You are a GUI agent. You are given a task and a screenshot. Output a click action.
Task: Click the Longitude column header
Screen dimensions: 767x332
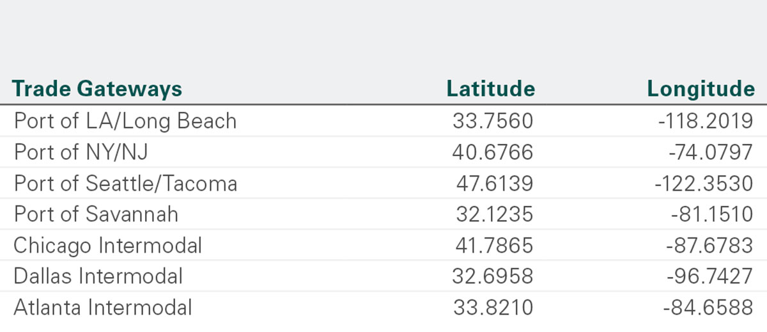click(701, 89)
